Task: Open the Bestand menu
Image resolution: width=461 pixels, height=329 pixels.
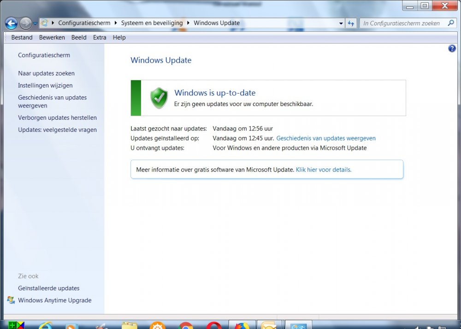Action: coord(22,38)
